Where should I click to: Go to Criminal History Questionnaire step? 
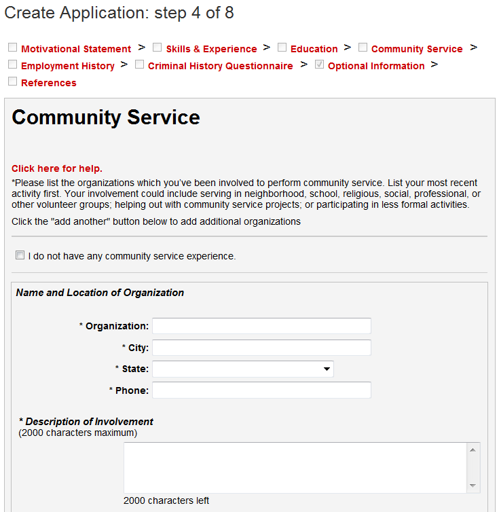tap(220, 66)
